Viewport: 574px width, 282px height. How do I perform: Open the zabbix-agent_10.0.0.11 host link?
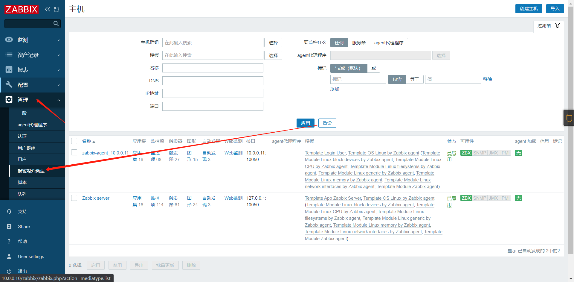(105, 153)
